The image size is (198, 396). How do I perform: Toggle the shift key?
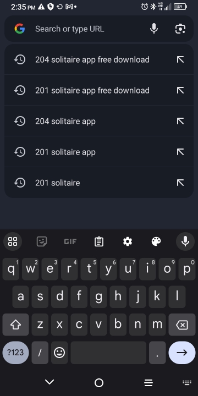coord(15,325)
